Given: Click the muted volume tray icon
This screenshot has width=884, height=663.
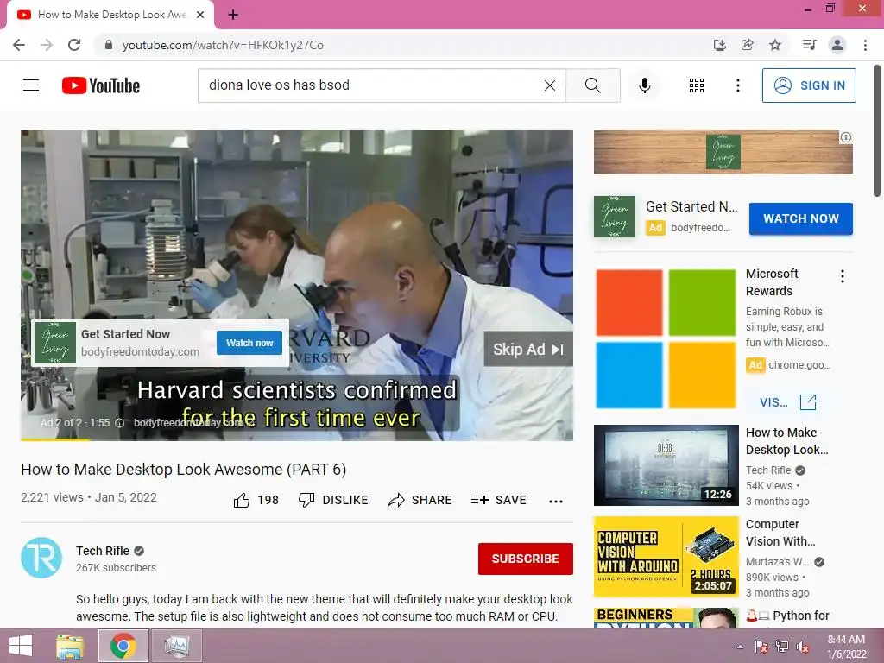Looking at the screenshot, I should 803,647.
